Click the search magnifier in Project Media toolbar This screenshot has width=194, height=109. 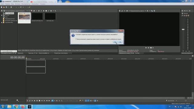coord(55,11)
